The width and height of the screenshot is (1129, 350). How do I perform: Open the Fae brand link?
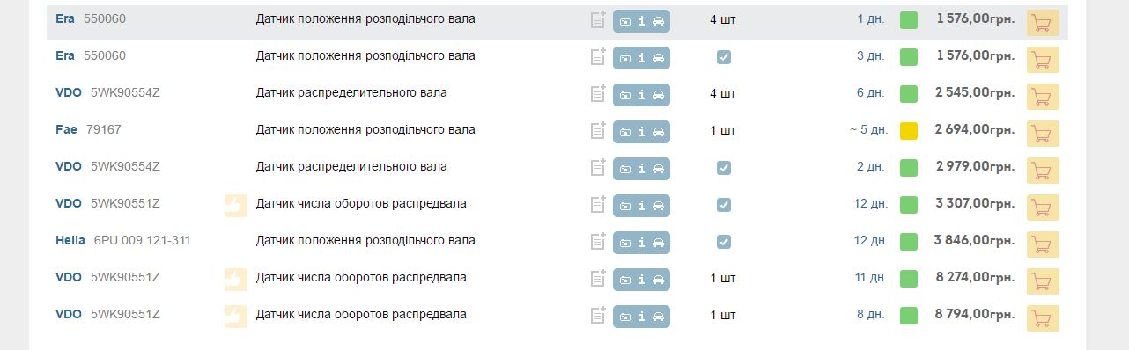tap(66, 129)
